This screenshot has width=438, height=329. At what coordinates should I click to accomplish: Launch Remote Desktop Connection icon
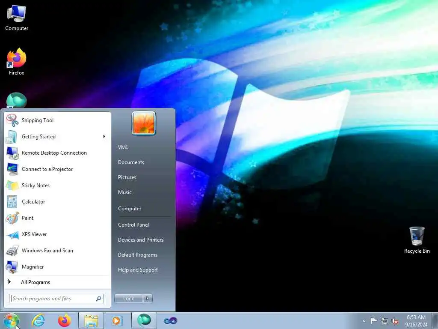pyautogui.click(x=12, y=153)
